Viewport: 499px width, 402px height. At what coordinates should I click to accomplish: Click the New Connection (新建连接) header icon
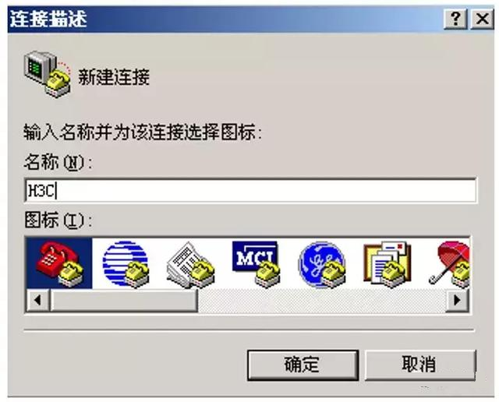coord(47,74)
